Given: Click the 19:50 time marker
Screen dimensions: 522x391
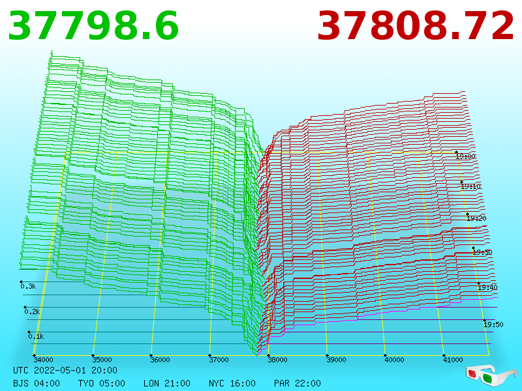Looking at the screenshot, I should 494,325.
